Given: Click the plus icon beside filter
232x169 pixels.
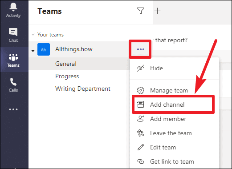Looking at the screenshot, I should coord(157,11).
